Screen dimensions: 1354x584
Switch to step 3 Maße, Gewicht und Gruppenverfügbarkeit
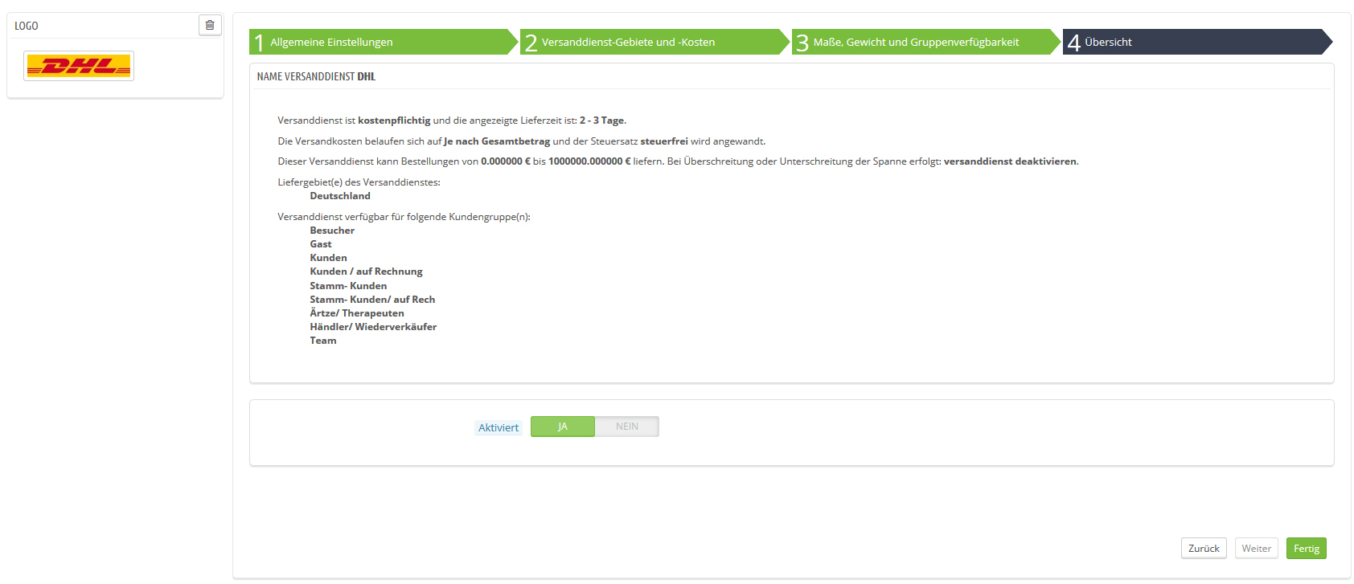(x=925, y=42)
